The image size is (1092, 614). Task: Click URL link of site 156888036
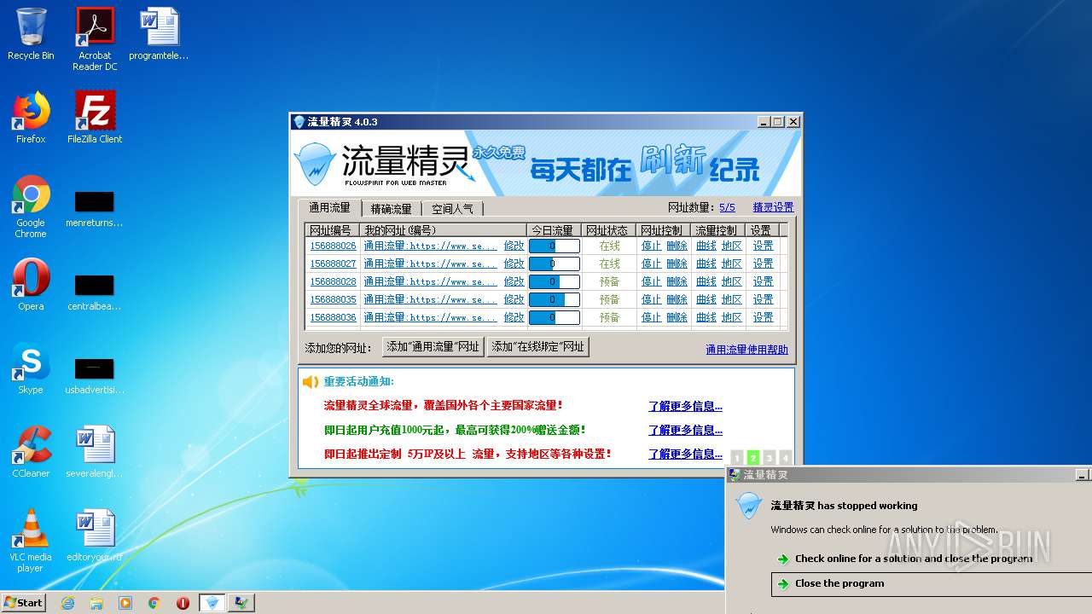tap(430, 317)
